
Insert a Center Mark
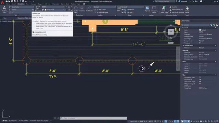[76, 10]
